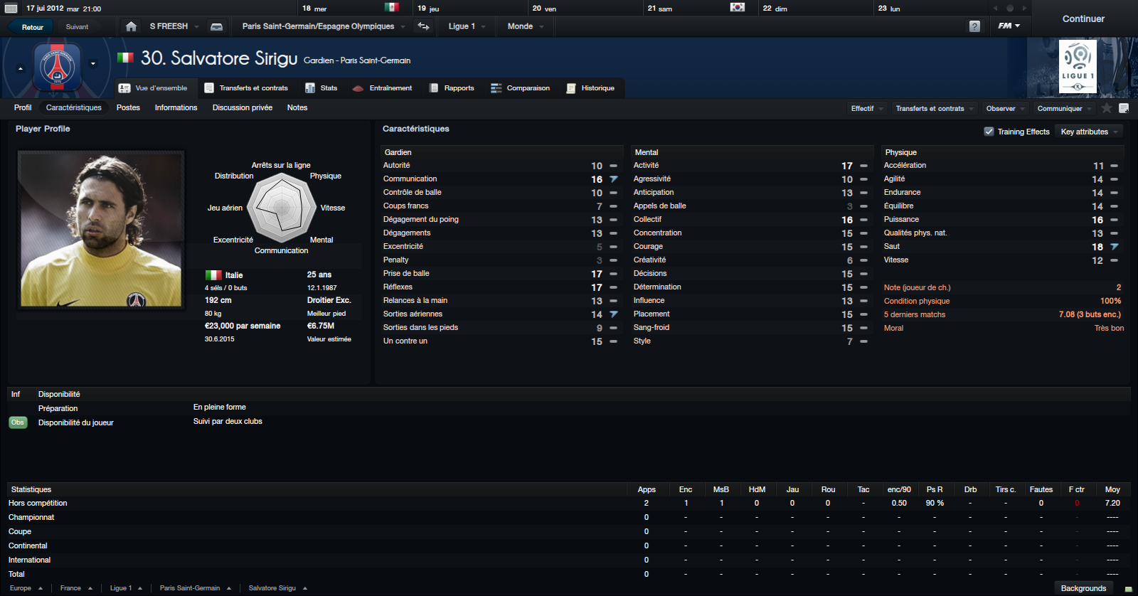Open the Historique tab

(x=590, y=88)
